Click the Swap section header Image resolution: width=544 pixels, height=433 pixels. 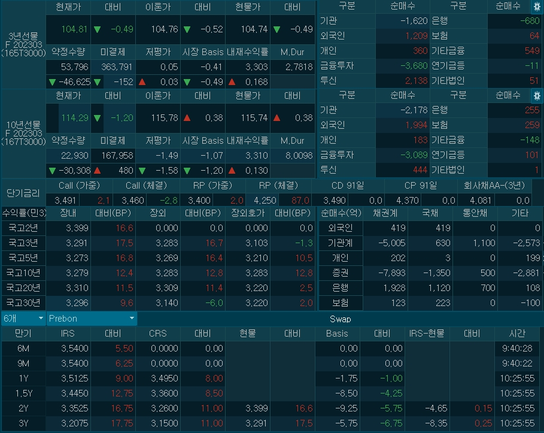(340, 319)
